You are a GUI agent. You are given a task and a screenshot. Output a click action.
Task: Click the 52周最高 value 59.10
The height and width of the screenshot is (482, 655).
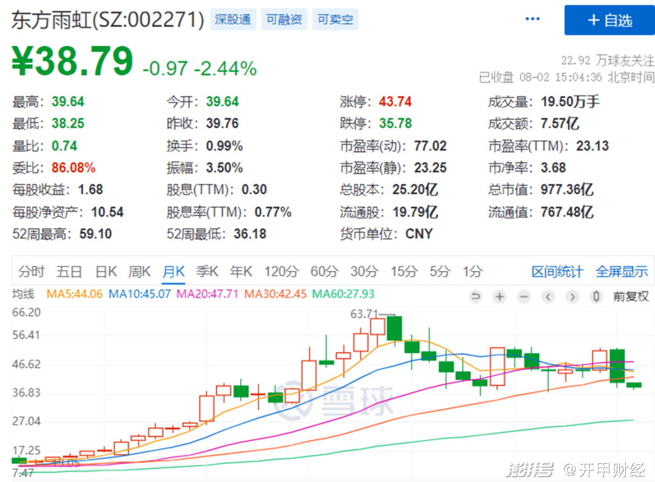(x=96, y=234)
